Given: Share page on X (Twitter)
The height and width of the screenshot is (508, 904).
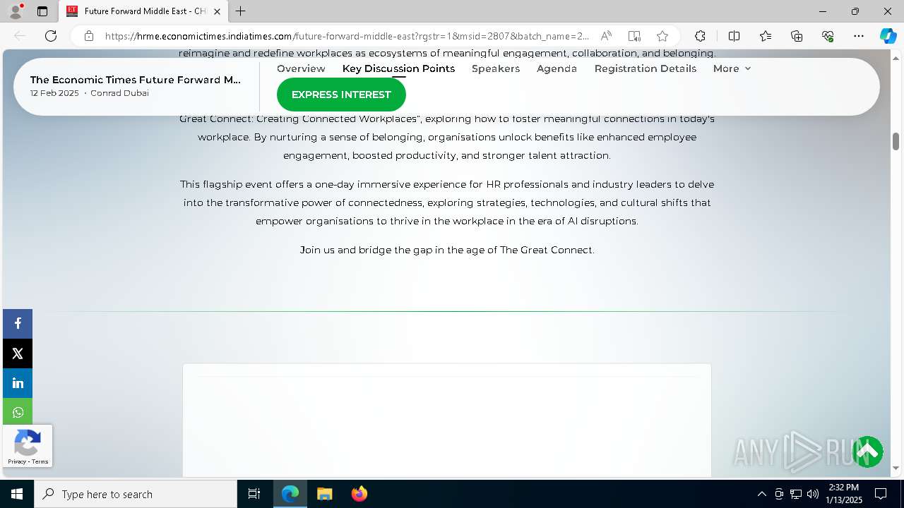Looking at the screenshot, I should pos(18,353).
